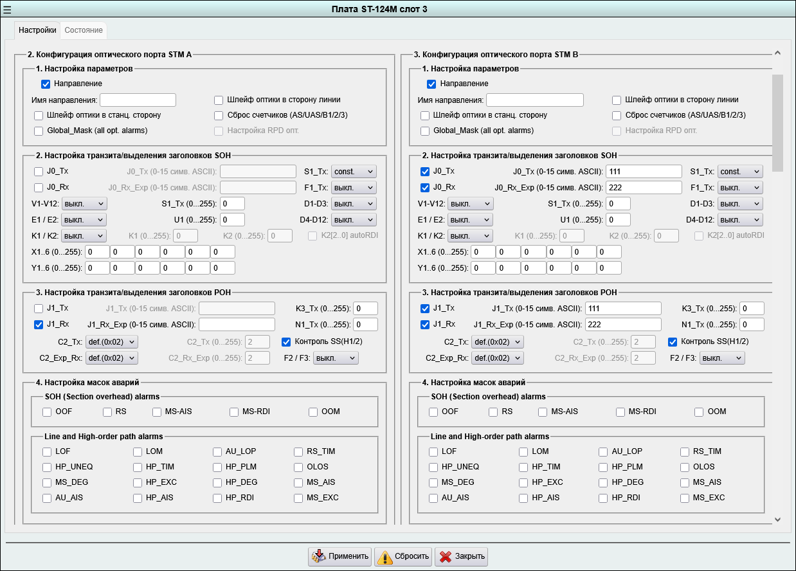Expand the C2_Tx dropdown in STM B
Image resolution: width=796 pixels, height=571 pixels.
[x=497, y=342]
